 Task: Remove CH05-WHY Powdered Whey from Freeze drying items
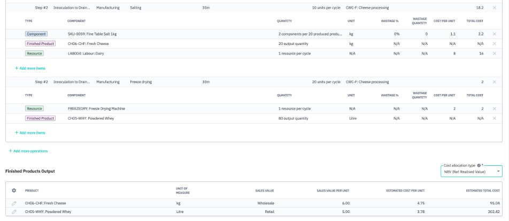[x=494, y=118]
